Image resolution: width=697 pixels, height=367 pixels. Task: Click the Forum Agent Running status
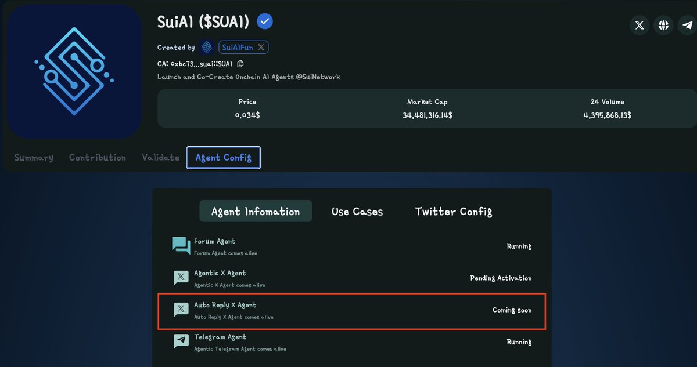[519, 246]
